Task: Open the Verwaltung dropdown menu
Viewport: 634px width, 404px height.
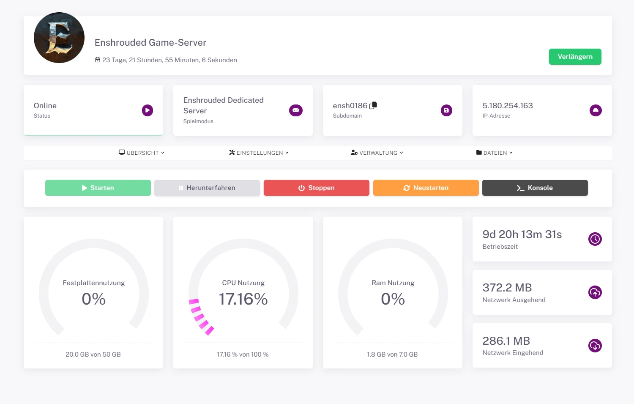Action: [377, 153]
